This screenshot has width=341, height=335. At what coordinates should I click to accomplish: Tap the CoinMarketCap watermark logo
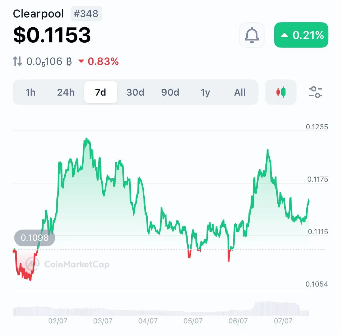pos(31,264)
